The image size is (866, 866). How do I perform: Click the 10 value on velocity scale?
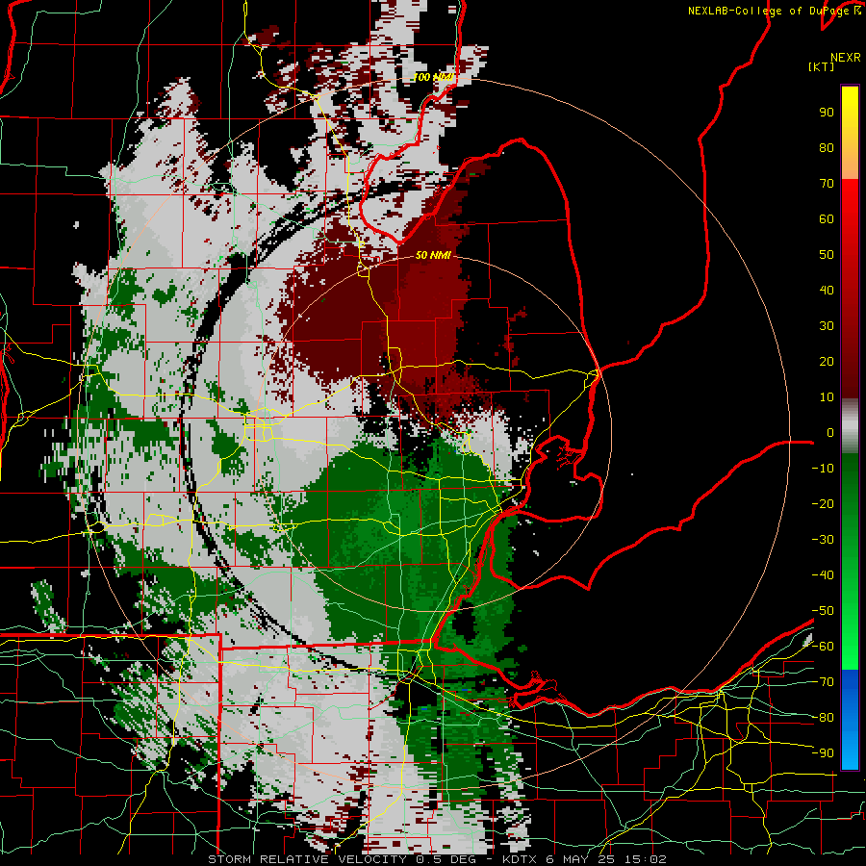coord(827,397)
